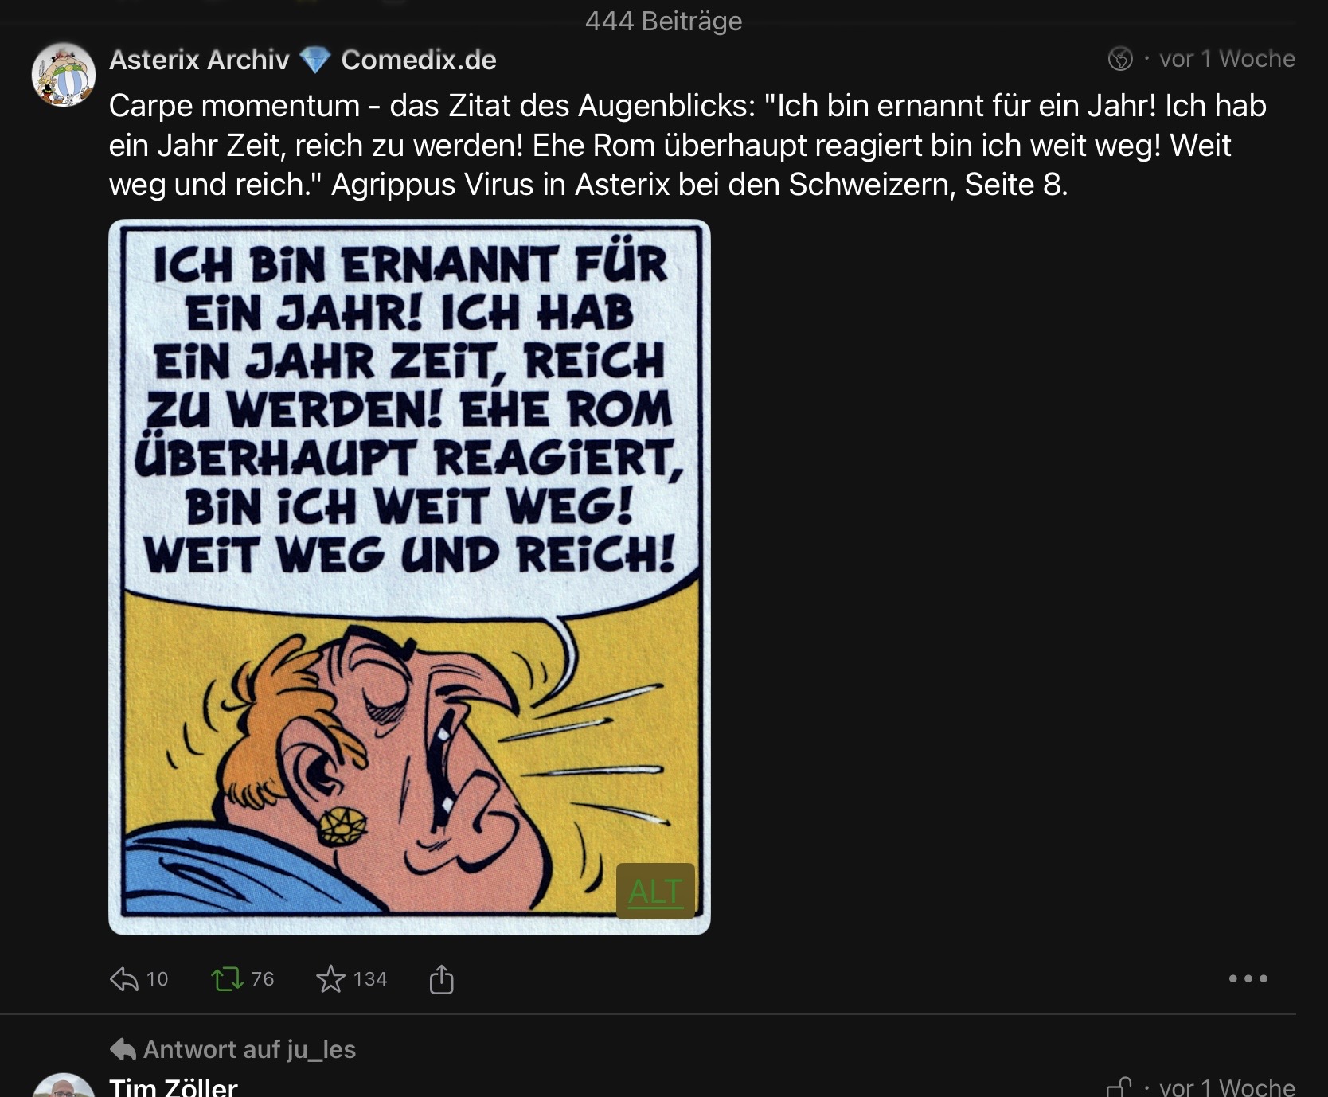Click the reply arrow beside 'Antwort auf'

click(x=123, y=1049)
